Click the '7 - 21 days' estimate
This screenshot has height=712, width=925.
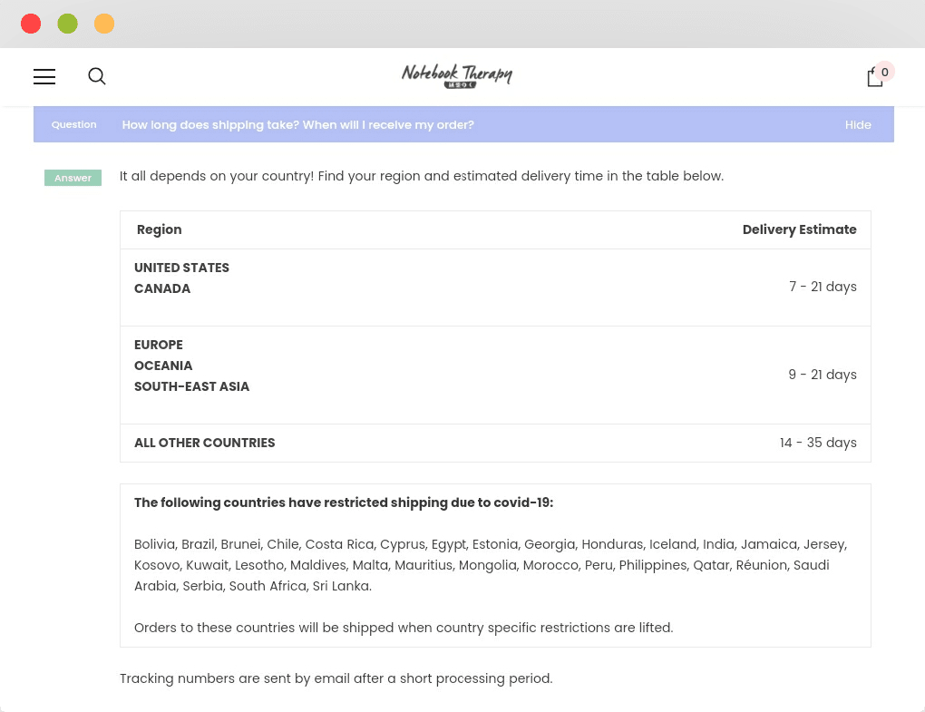pyautogui.click(x=823, y=287)
